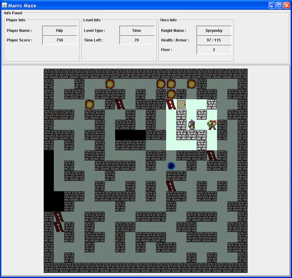Click the red ladder below the orc's lit room
The height and width of the screenshot is (278, 292).
coord(212,156)
